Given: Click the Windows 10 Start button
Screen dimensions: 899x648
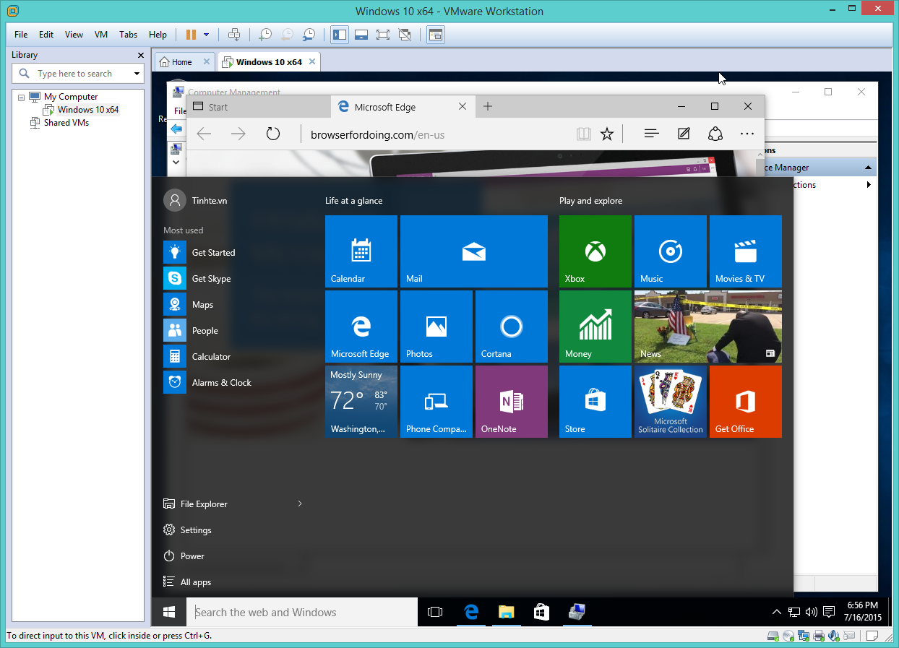Looking at the screenshot, I should (x=169, y=612).
